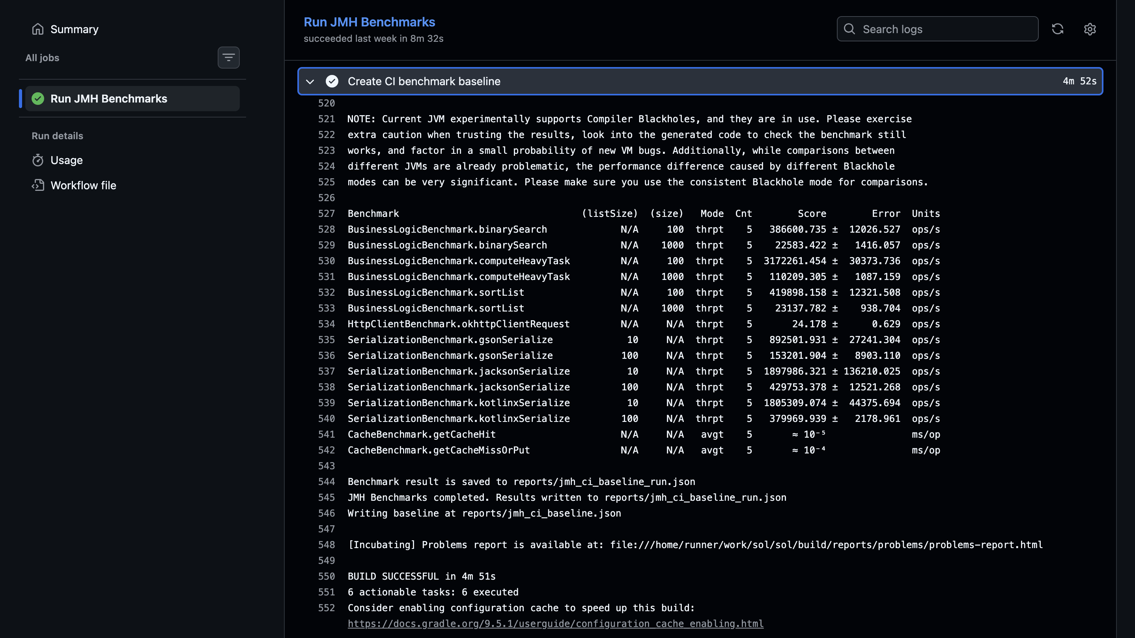Click the step success checkmark icon
Screen dimensions: 1135x638
[332, 82]
